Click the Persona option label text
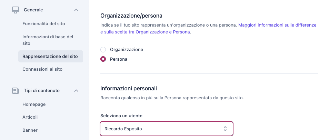This screenshot has width=329, height=140. click(119, 59)
